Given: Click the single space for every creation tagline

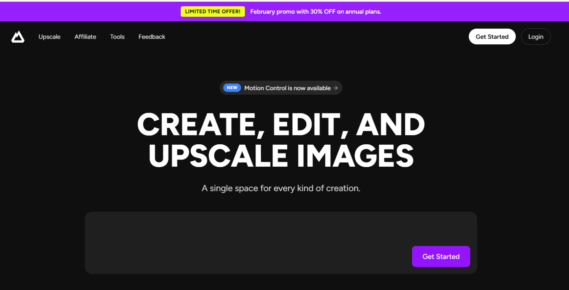Looking at the screenshot, I should click(x=281, y=188).
